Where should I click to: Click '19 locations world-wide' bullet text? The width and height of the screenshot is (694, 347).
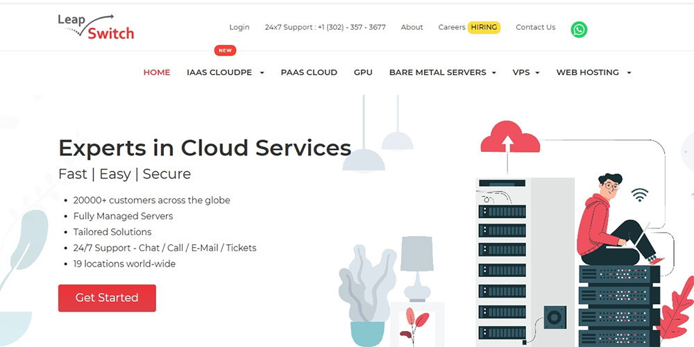click(124, 264)
